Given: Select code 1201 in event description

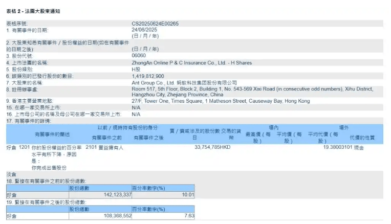Looking at the screenshot, I should pos(24,147).
